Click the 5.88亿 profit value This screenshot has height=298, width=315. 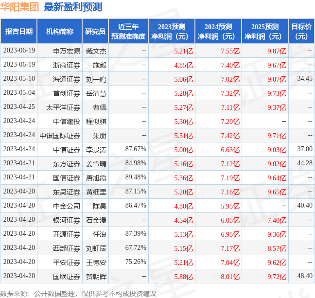[x=183, y=277]
